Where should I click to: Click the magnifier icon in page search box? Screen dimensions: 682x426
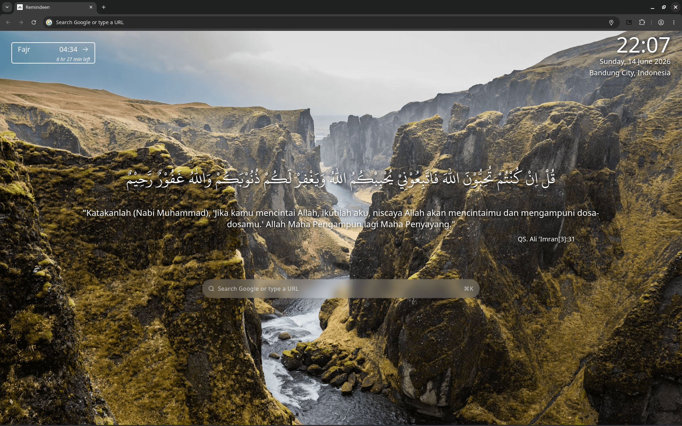pos(211,289)
